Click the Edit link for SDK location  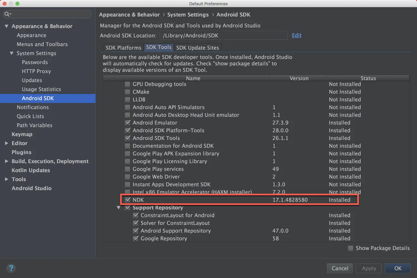click(296, 35)
